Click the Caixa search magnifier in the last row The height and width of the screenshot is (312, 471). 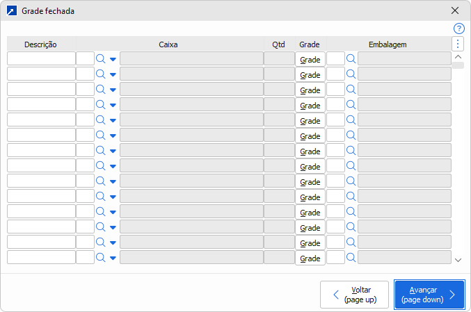pyautogui.click(x=101, y=258)
